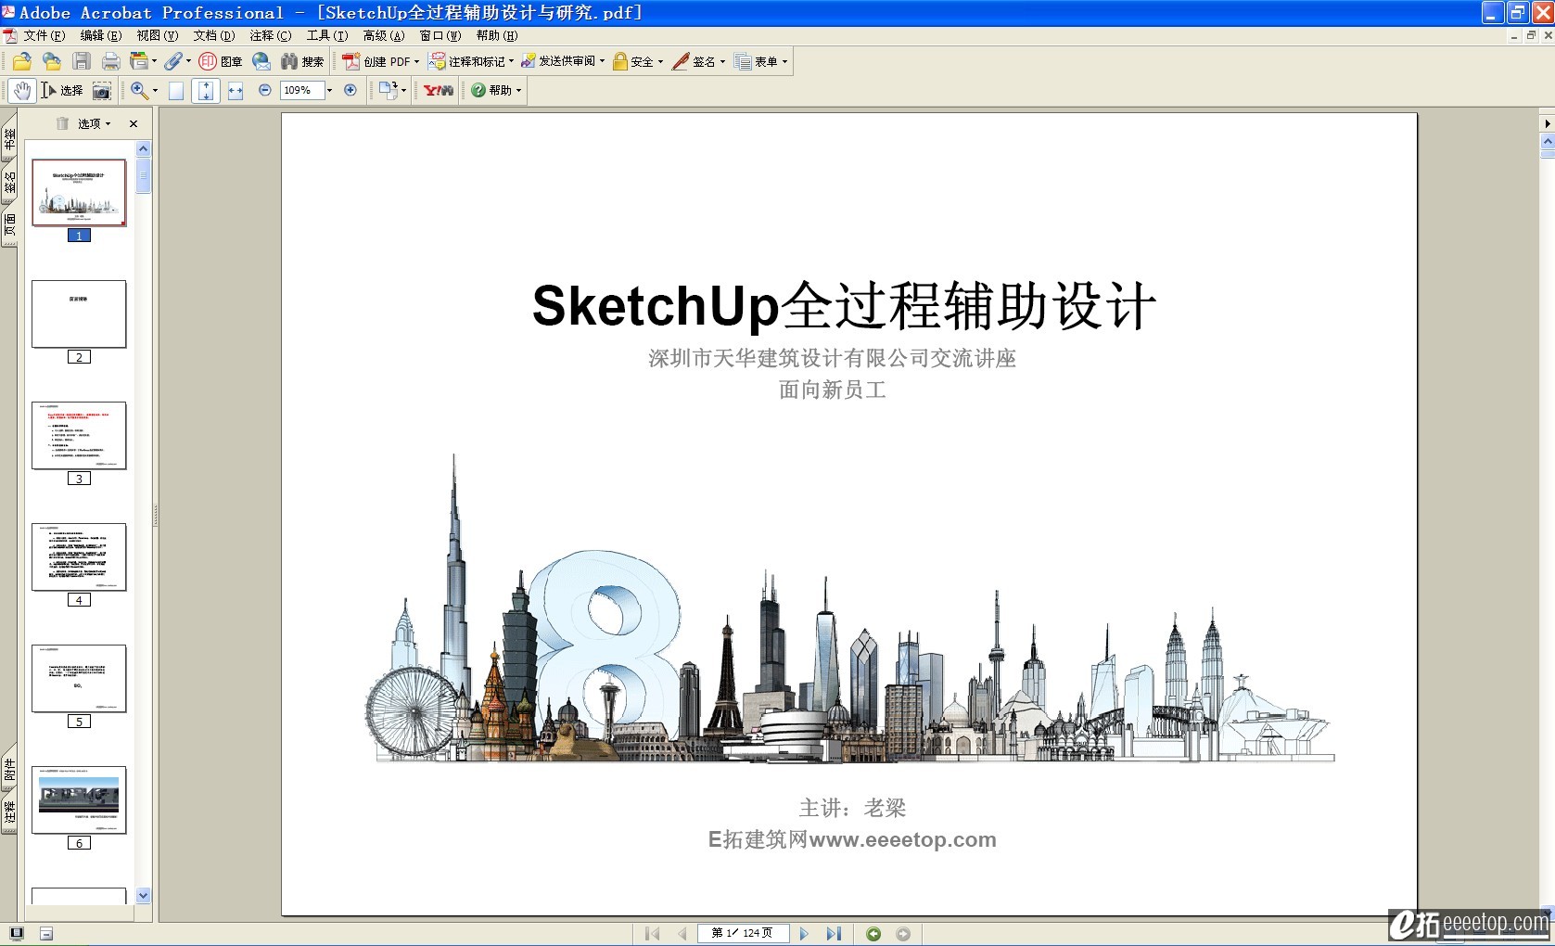The height and width of the screenshot is (946, 1555).
Task: Click the Rotate view page icon
Action: point(388,90)
